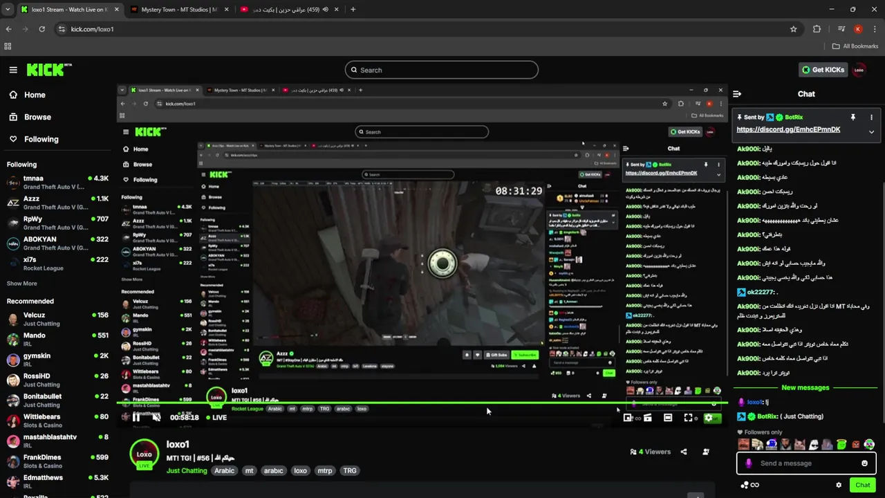
Task: Focus the Kick Search field
Action: point(441,70)
